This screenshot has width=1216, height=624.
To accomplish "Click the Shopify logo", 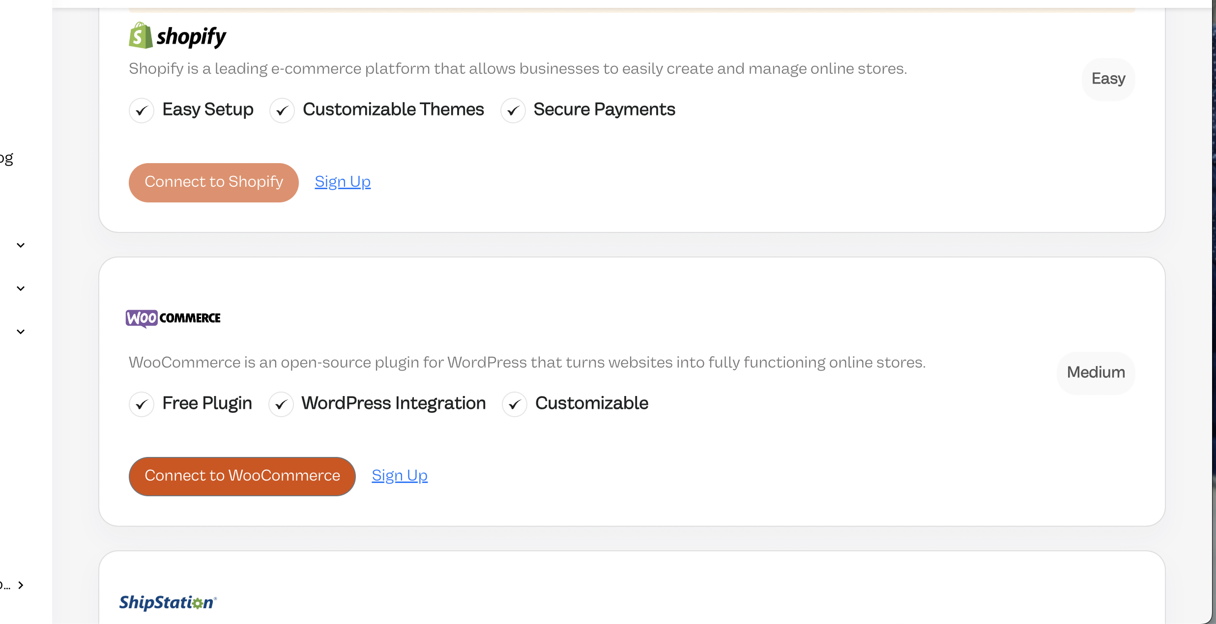I will 177,36.
